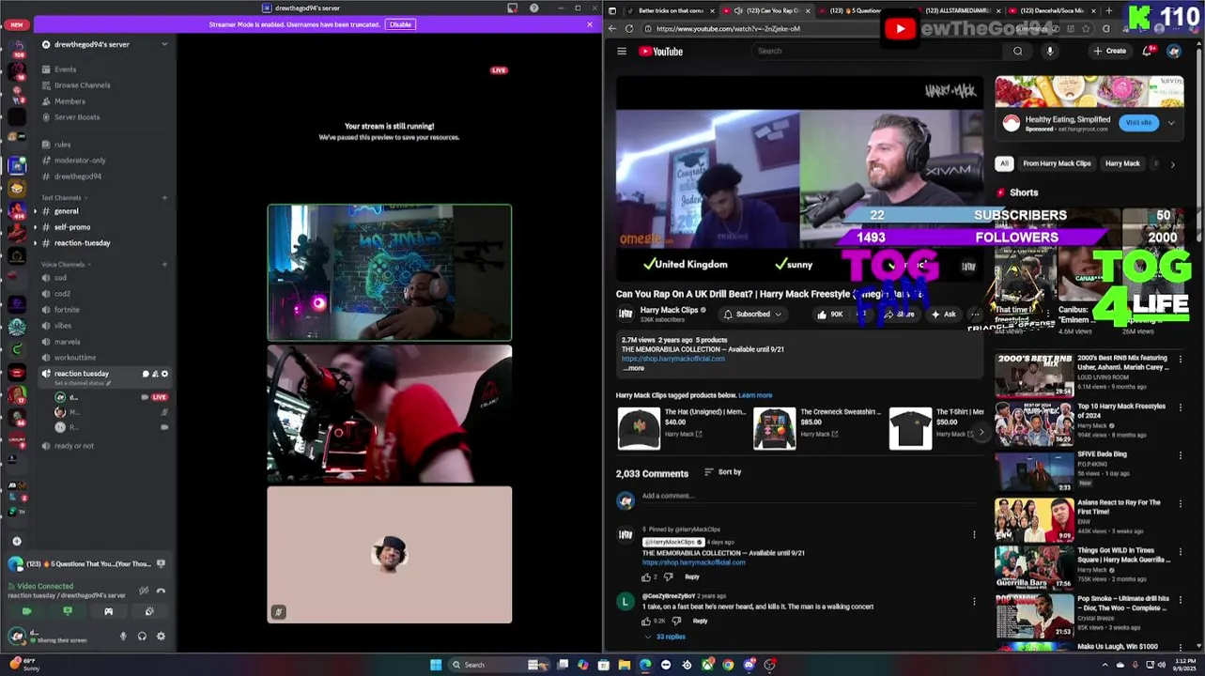The width and height of the screenshot is (1205, 676).
Task: Expand video description with '...more'
Action: [634, 368]
